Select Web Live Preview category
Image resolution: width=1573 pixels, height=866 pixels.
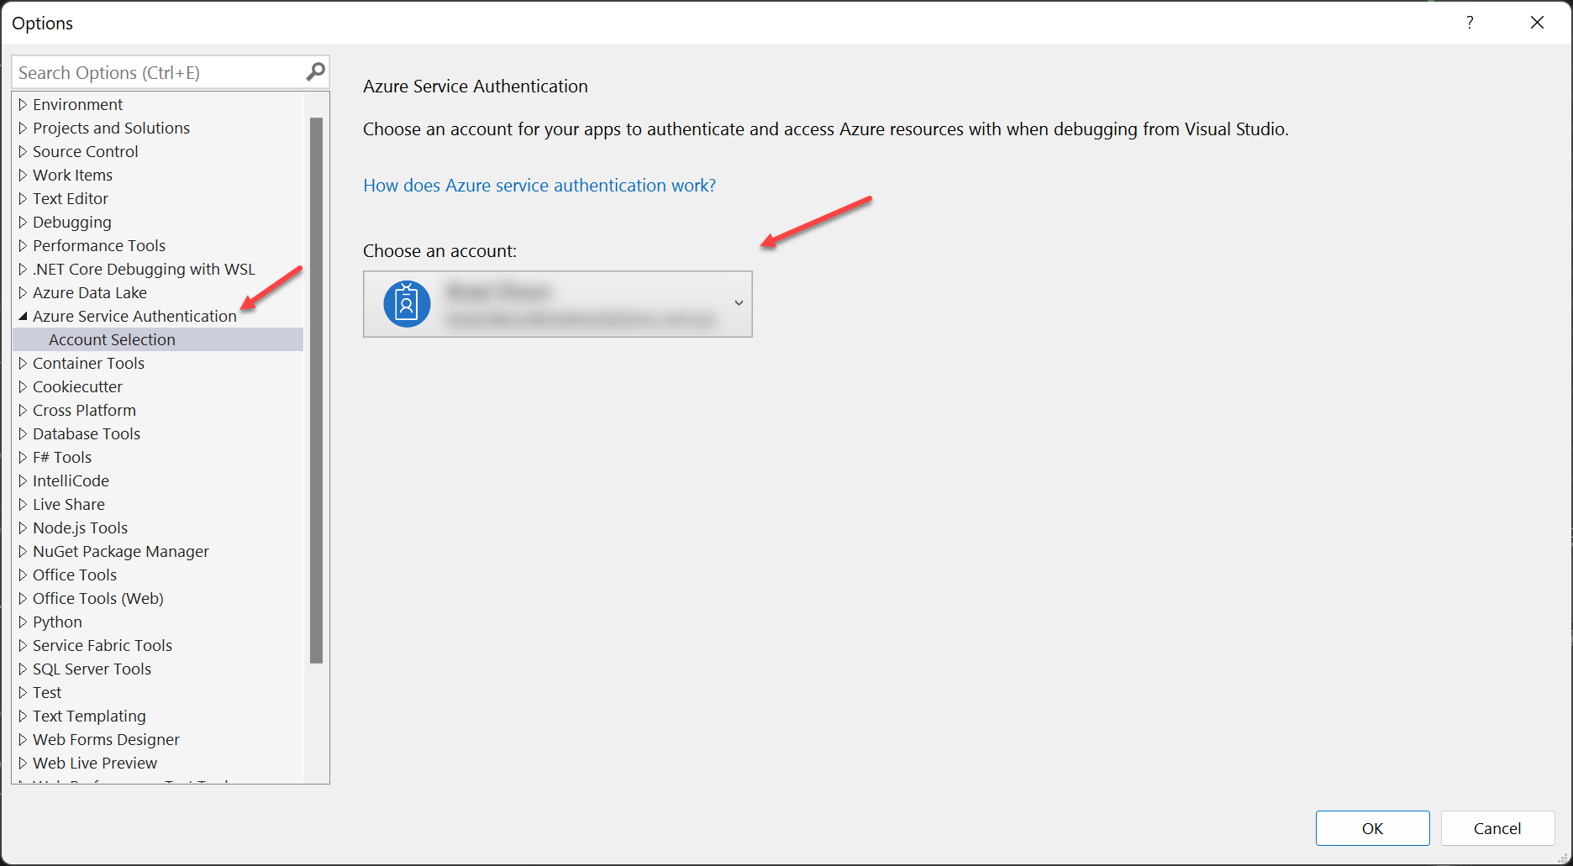(95, 763)
